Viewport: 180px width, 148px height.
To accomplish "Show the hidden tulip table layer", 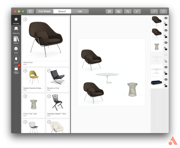I will (x=166, y=55).
